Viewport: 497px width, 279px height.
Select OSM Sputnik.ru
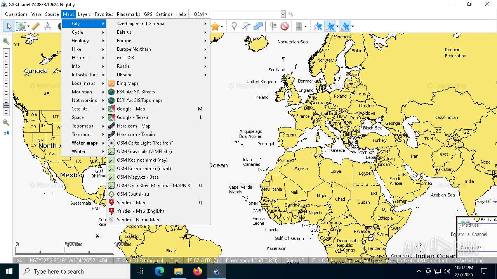(x=158, y=194)
